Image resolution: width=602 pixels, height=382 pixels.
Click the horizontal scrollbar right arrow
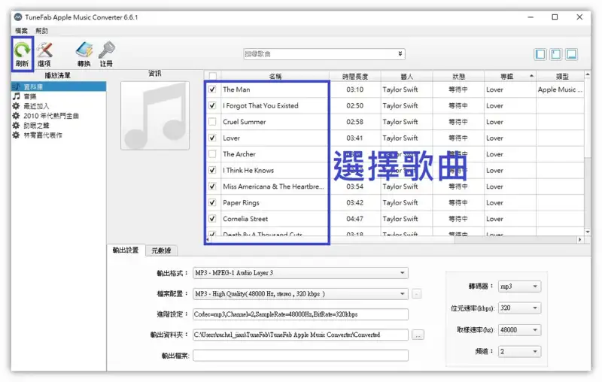(579, 239)
